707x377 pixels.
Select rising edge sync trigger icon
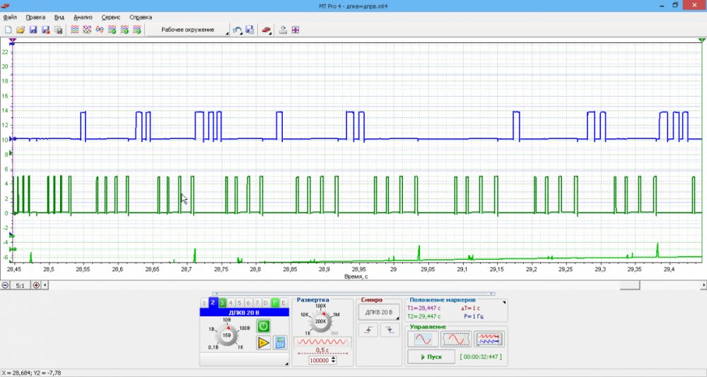(x=368, y=330)
